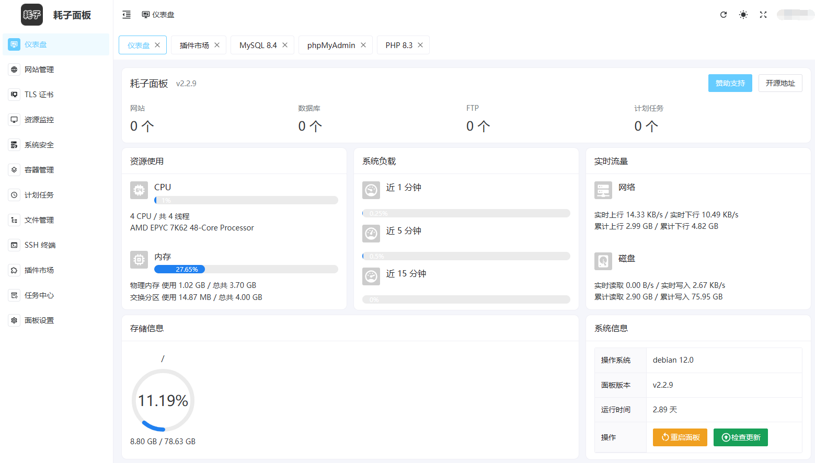Enter fullscreen mode icon
Screen dimensions: 815x463
763,15
